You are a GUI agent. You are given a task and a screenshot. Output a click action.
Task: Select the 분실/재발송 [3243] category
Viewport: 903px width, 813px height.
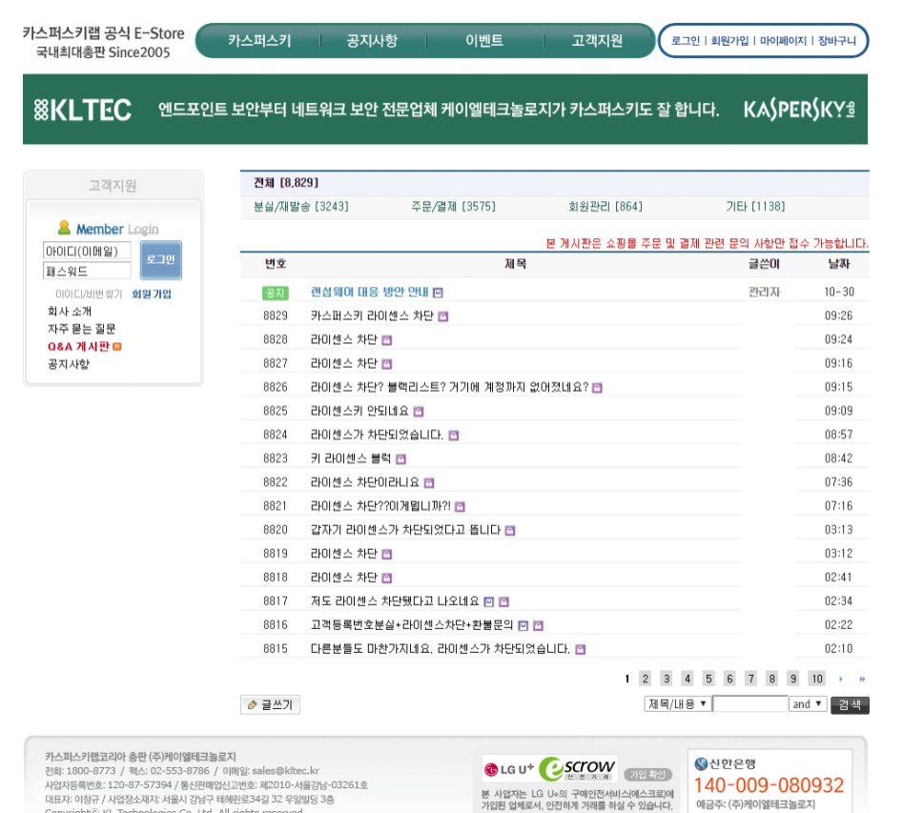[301, 206]
